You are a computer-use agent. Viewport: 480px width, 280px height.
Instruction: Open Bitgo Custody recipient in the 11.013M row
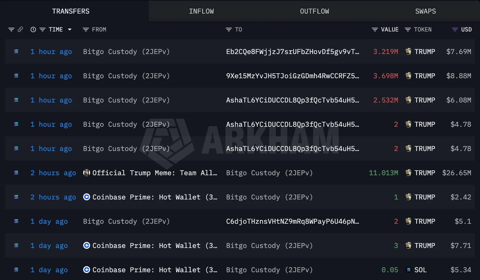269,173
